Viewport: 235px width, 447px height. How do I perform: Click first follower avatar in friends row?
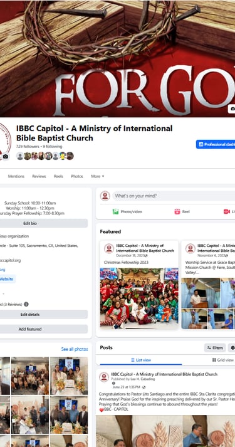(20, 156)
